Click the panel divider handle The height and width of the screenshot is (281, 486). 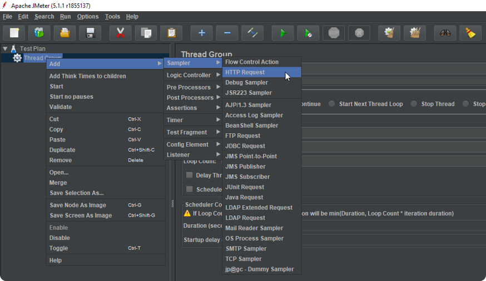click(172, 203)
